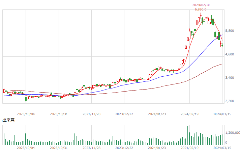This screenshot has width=240, height=152.
Task: Click 2023/11/28 date under the price chart
Action: point(91,114)
